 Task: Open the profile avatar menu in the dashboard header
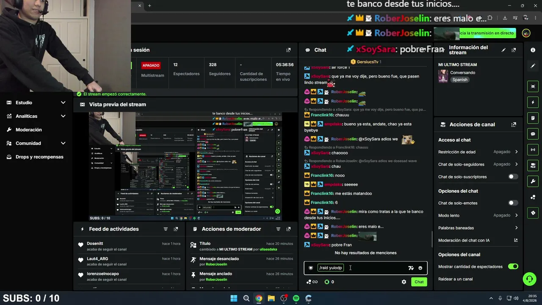pyautogui.click(x=526, y=33)
